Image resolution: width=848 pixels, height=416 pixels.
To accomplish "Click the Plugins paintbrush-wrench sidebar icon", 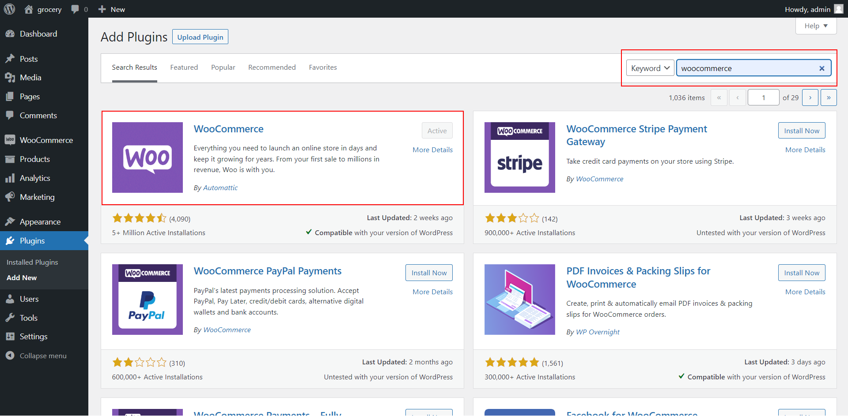I will (x=11, y=241).
